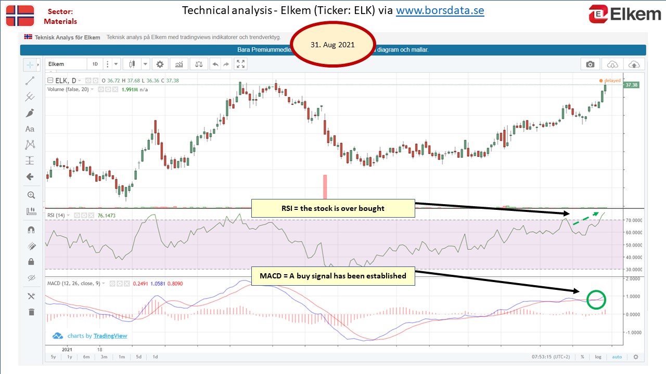Open the indicators chart icon
Viewport: 666px width, 374px height.
pyautogui.click(x=179, y=64)
